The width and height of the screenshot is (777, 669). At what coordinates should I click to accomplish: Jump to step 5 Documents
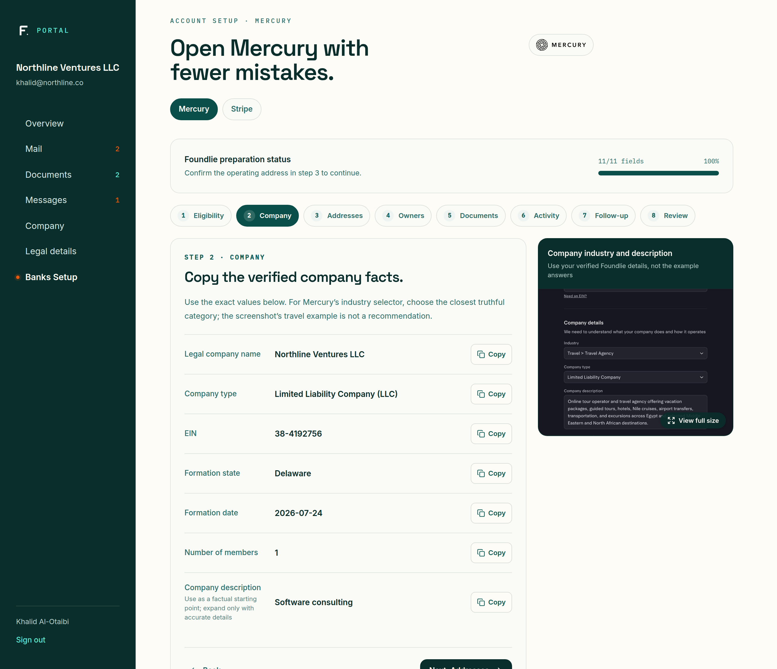(x=471, y=215)
